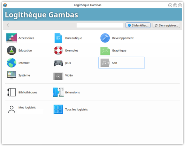Open the Extensions category
Screen dimensions: 185x146
click(67, 92)
